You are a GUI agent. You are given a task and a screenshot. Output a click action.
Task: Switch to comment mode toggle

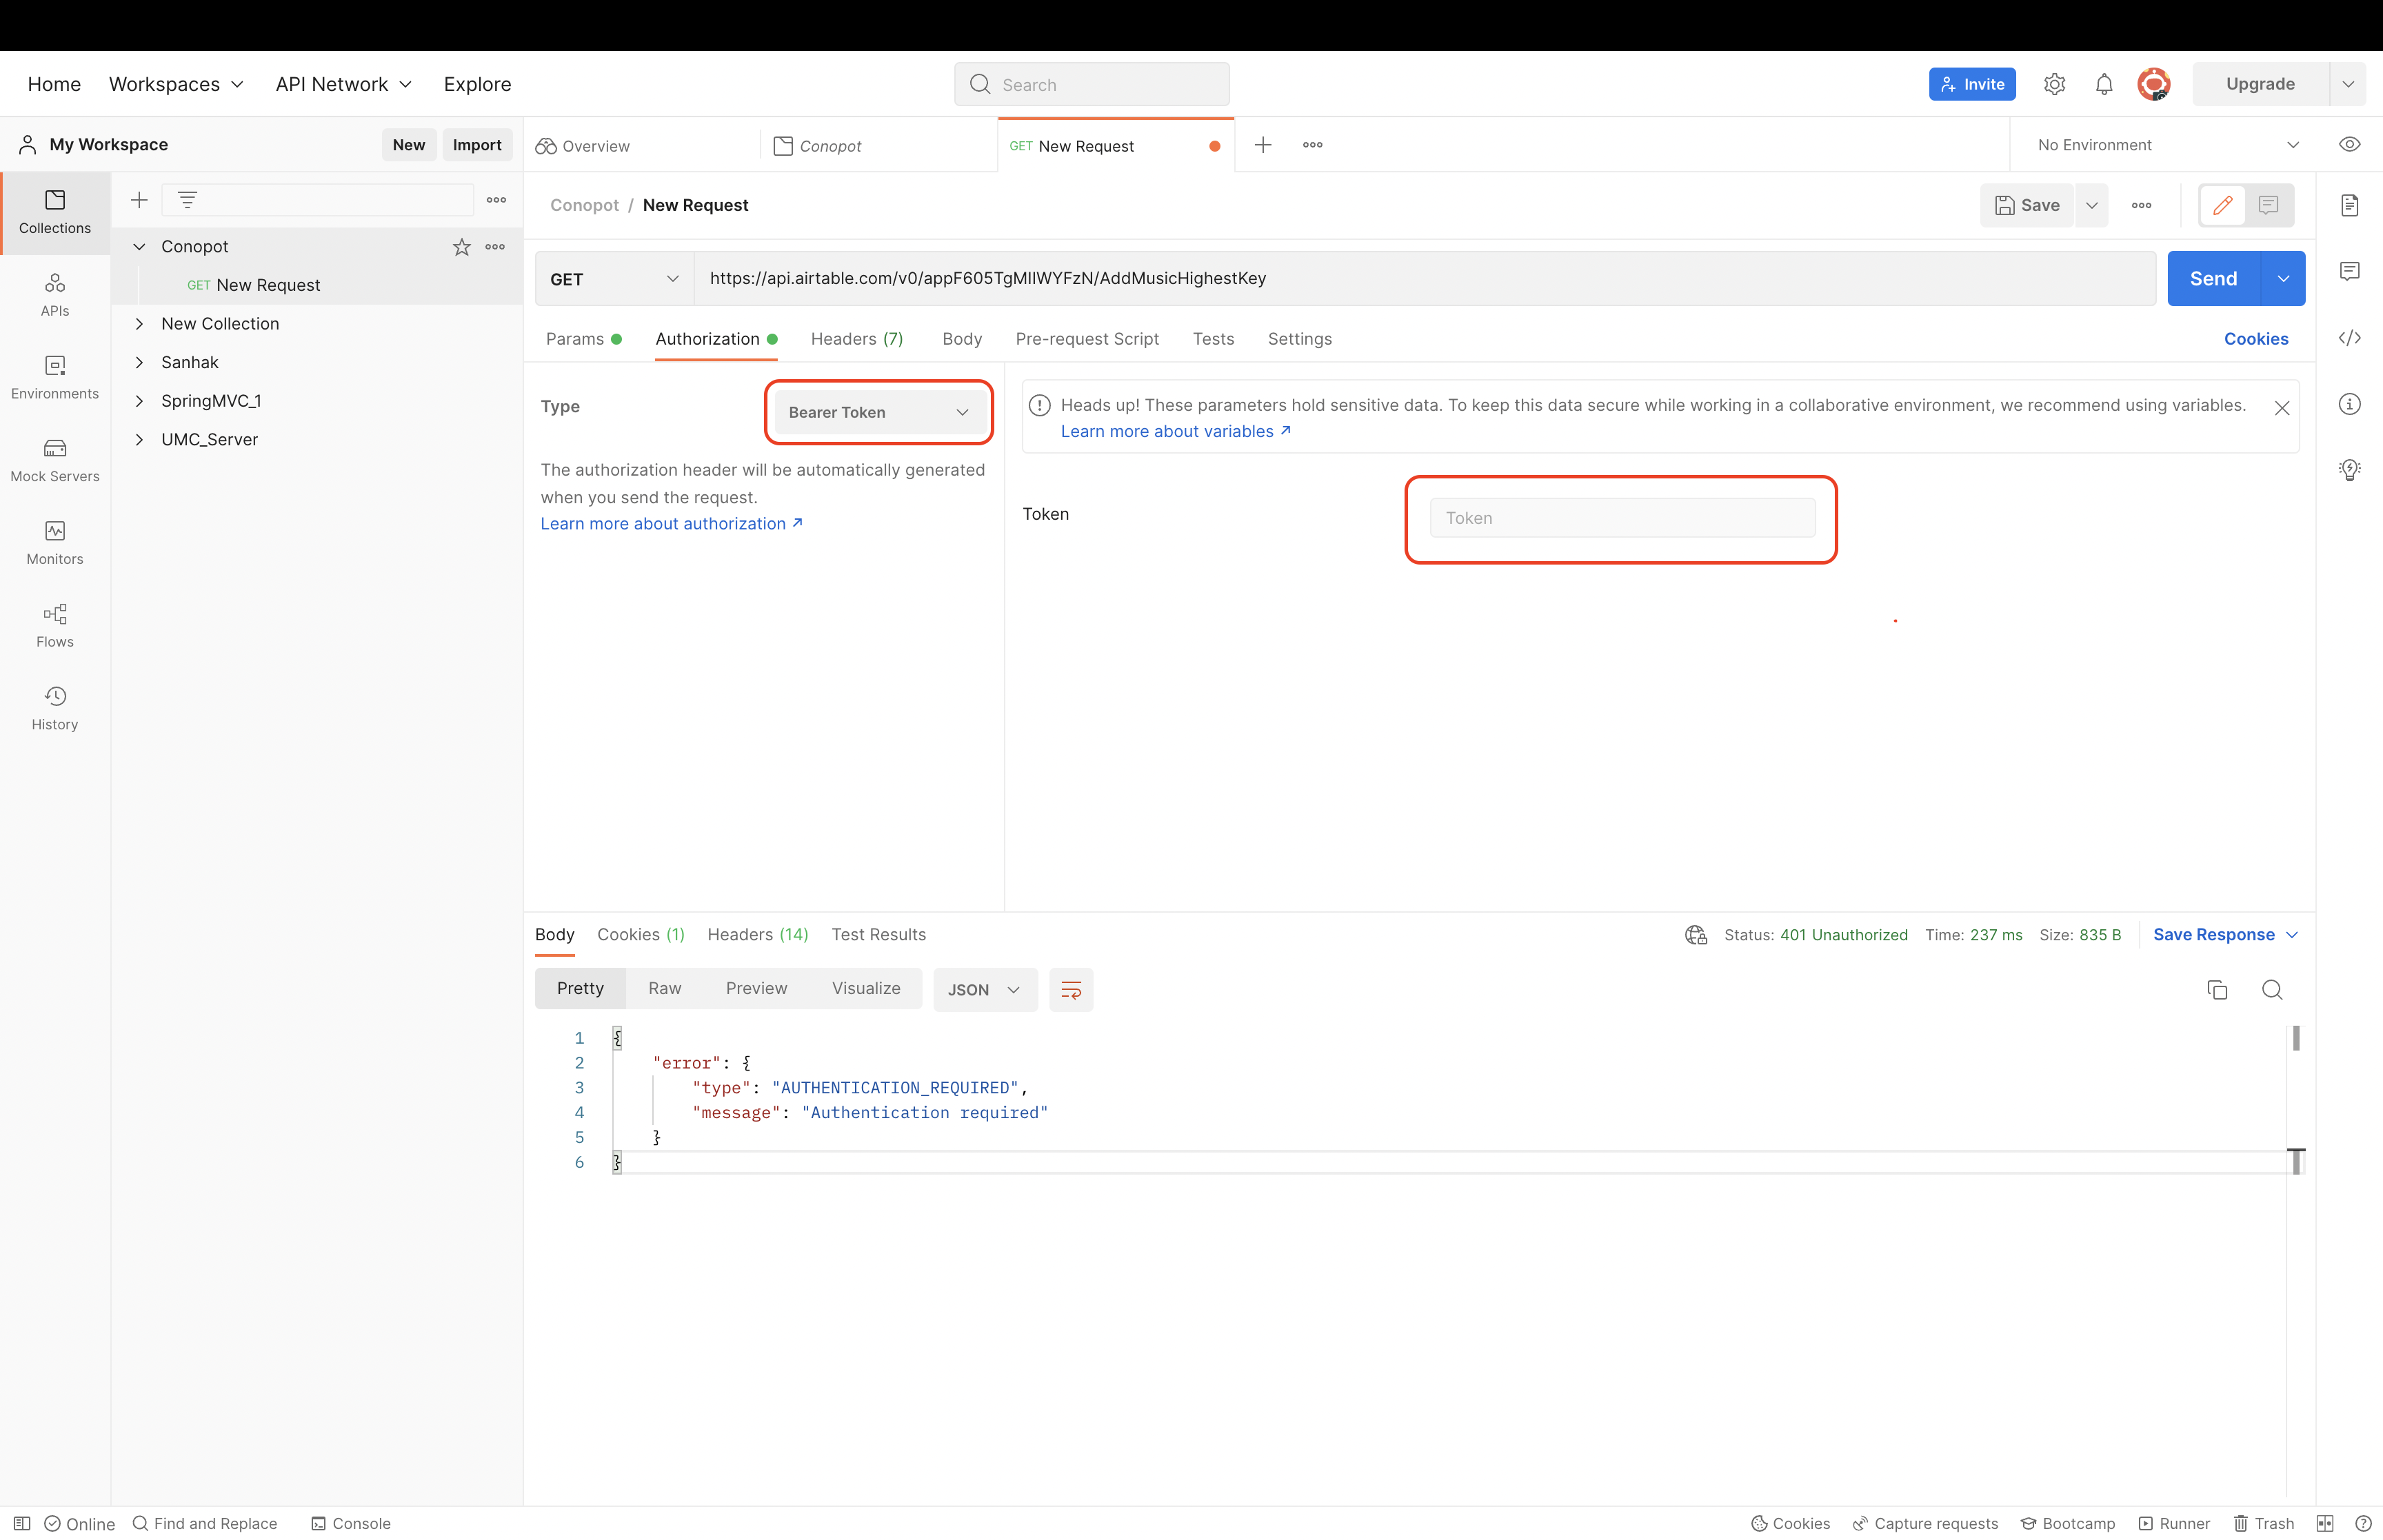click(x=2268, y=205)
